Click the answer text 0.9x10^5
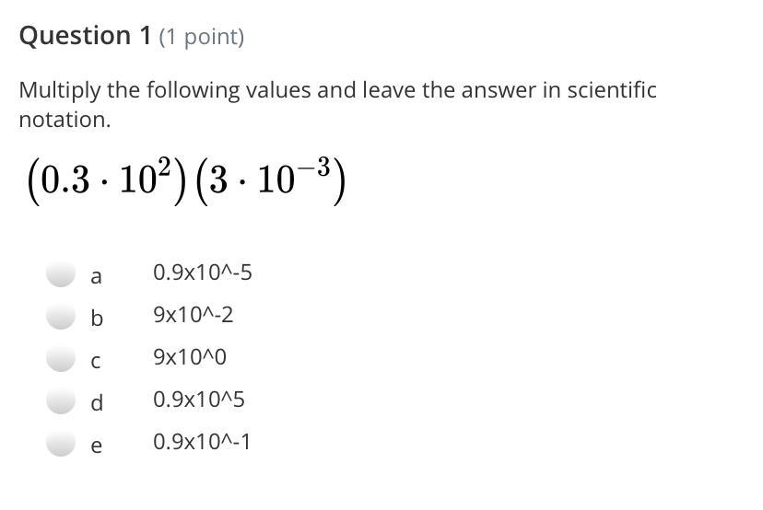Viewport: 763px width, 510px height. coord(199,400)
